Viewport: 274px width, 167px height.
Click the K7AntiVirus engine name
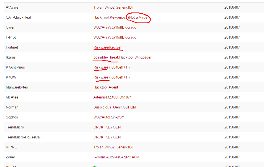tap(15, 67)
